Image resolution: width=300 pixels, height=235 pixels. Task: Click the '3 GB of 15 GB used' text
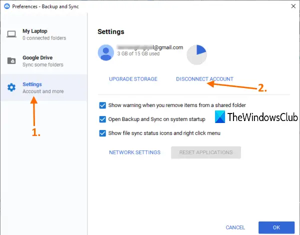pyautogui.click(x=138, y=53)
